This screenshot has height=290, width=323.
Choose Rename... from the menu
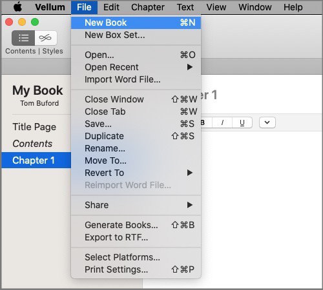tap(136, 148)
